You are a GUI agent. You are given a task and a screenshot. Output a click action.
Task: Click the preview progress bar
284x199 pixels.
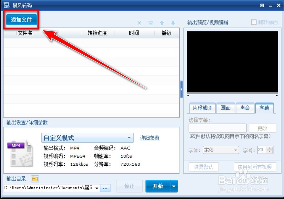click(x=232, y=93)
